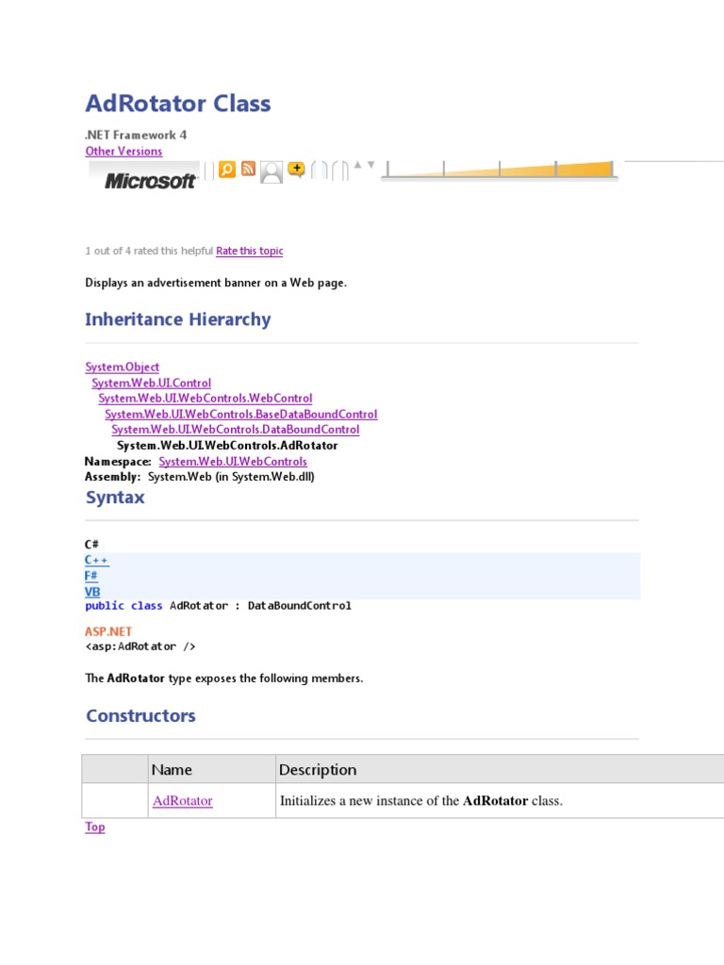Open the orange RSS feed icon
724x965 pixels.
(248, 169)
